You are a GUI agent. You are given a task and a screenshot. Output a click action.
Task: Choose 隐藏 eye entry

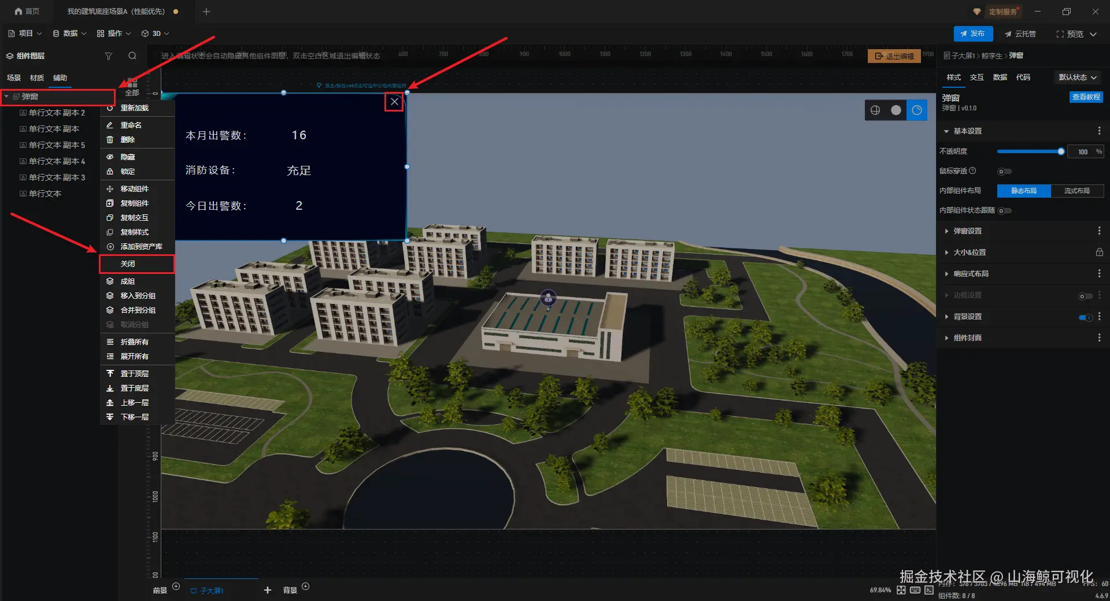point(138,157)
